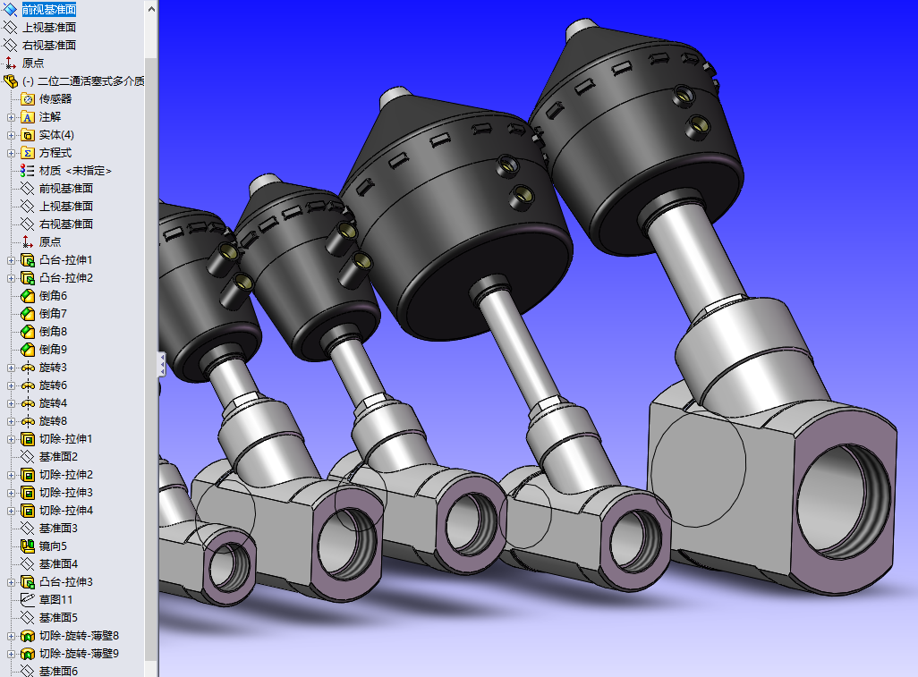
Task: Click the 切除-拉伸3 cut-extrude icon
Action: (x=28, y=493)
